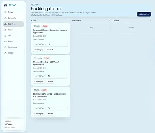Click the Physics subject tag
This screenshot has height=133, width=155.
point(37,26)
